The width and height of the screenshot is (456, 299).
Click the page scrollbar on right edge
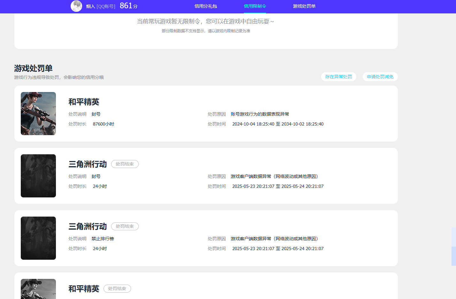(454, 246)
